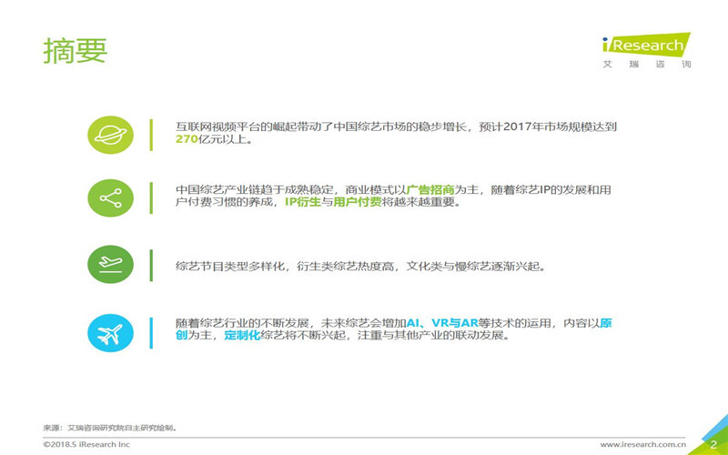Click the green planet icon
This screenshot has height=455, width=728.
coord(111,134)
